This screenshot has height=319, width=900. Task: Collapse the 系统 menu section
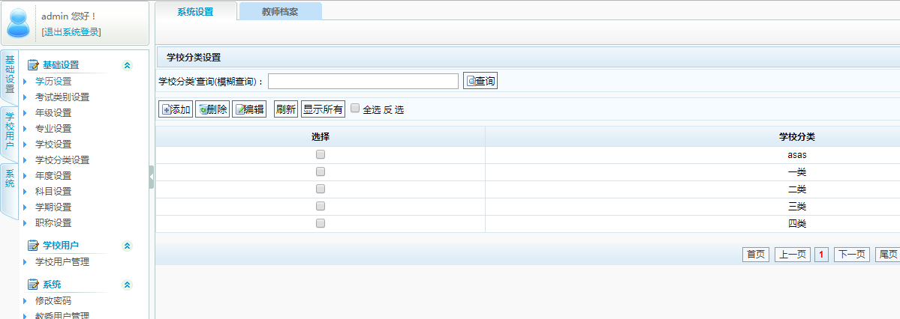[x=127, y=285]
